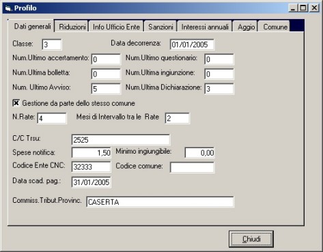Focus the Num.Ultimo questionario field
The image size is (323, 252).
[219, 59]
